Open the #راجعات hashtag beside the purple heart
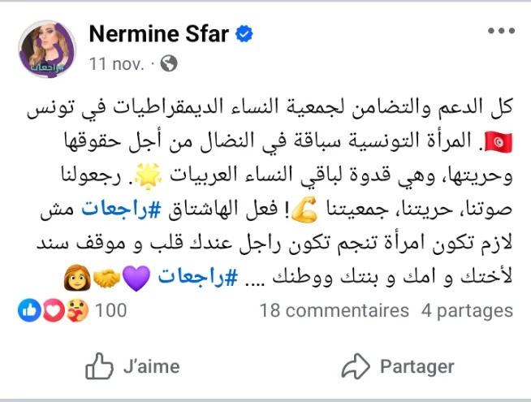 tap(191, 278)
